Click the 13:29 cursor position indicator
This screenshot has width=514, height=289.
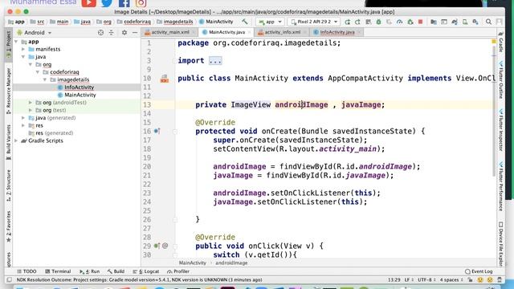(x=394, y=280)
